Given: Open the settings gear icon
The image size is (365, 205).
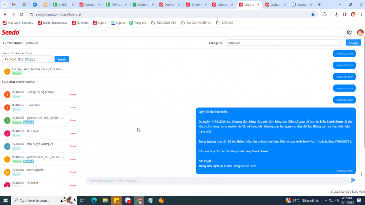Looking at the screenshot, I should (349, 32).
